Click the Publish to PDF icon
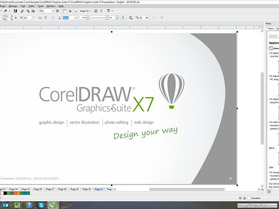Viewport: 279px width, 209px height. click(x=33, y=11)
